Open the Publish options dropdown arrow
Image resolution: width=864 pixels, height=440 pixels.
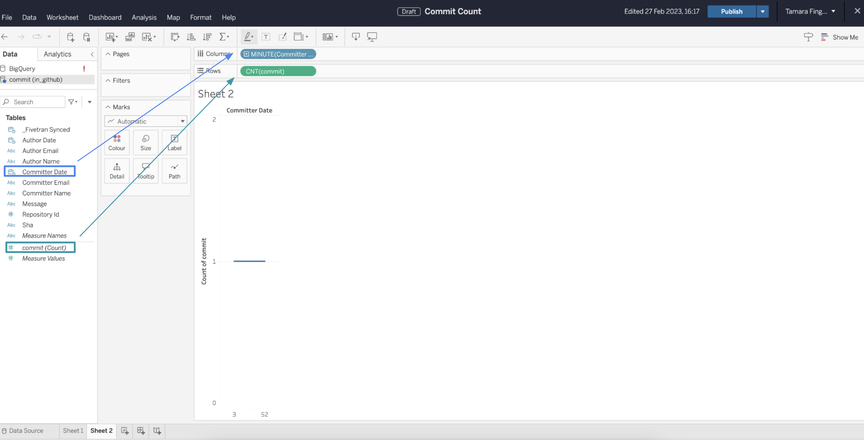pos(762,11)
